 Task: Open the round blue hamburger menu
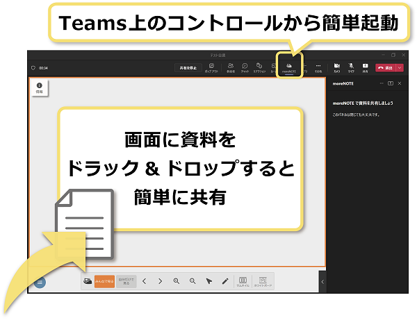pos(40,282)
